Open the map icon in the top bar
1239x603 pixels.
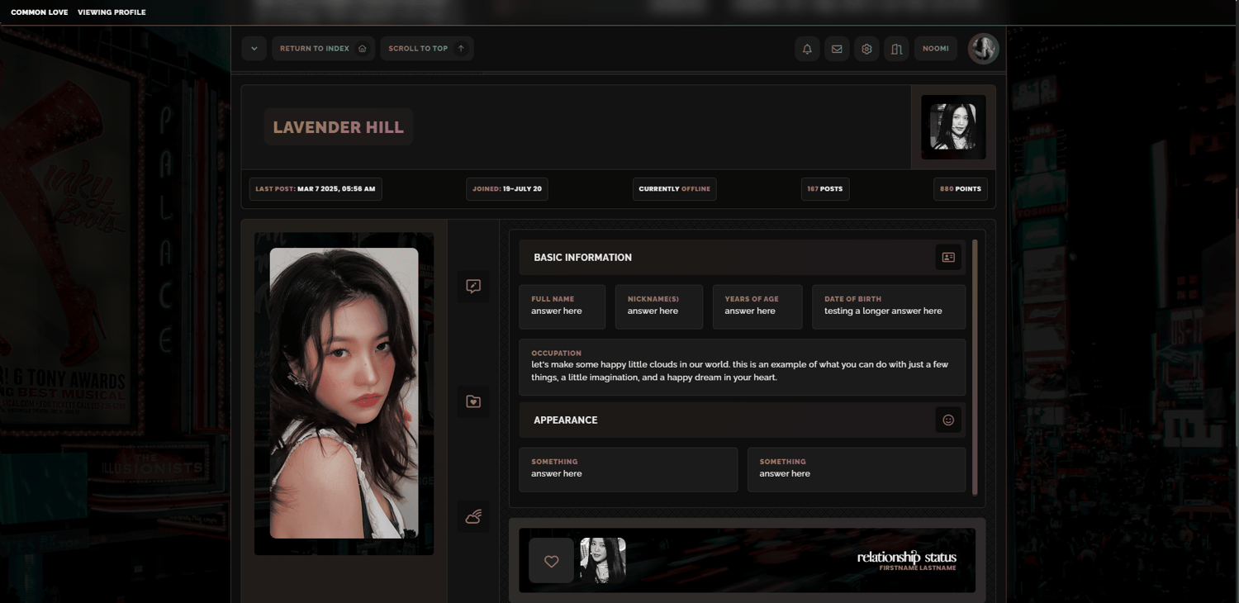click(896, 49)
